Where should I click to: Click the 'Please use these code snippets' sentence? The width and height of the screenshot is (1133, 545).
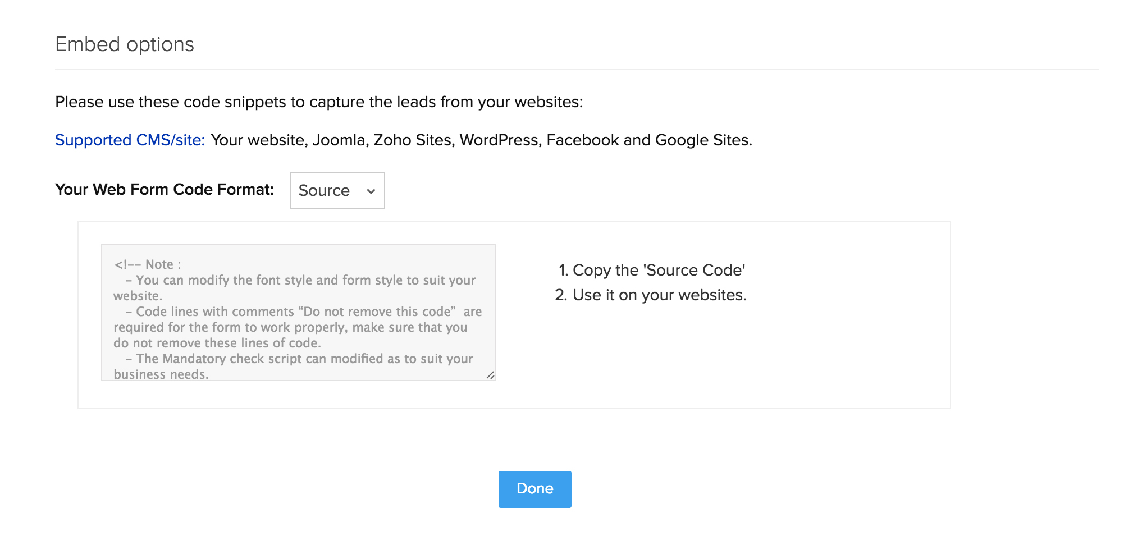319,102
